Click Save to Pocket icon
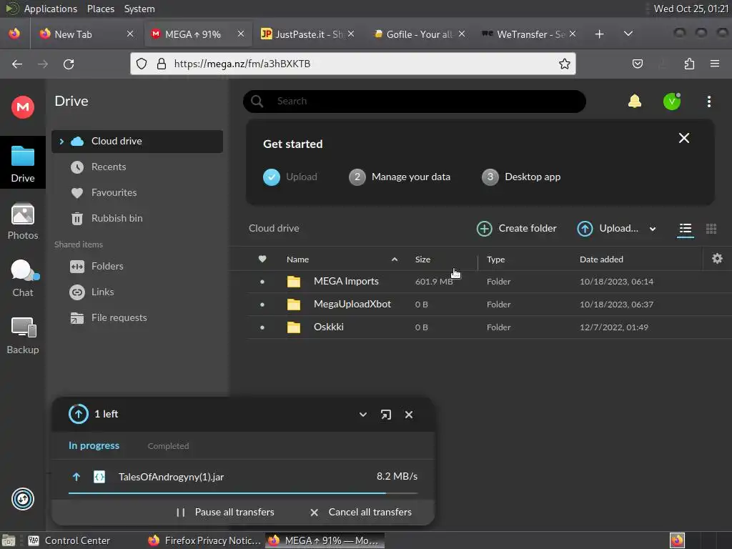Image resolution: width=732 pixels, height=549 pixels. pos(637,64)
